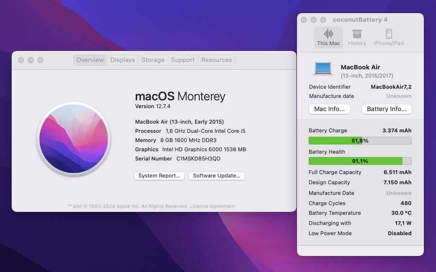Click the macOS Monterey logo image
Screen dimensions: 436x272
click(74, 139)
